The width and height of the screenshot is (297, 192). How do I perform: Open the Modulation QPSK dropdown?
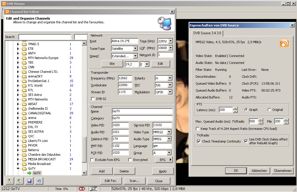[x=170, y=92]
